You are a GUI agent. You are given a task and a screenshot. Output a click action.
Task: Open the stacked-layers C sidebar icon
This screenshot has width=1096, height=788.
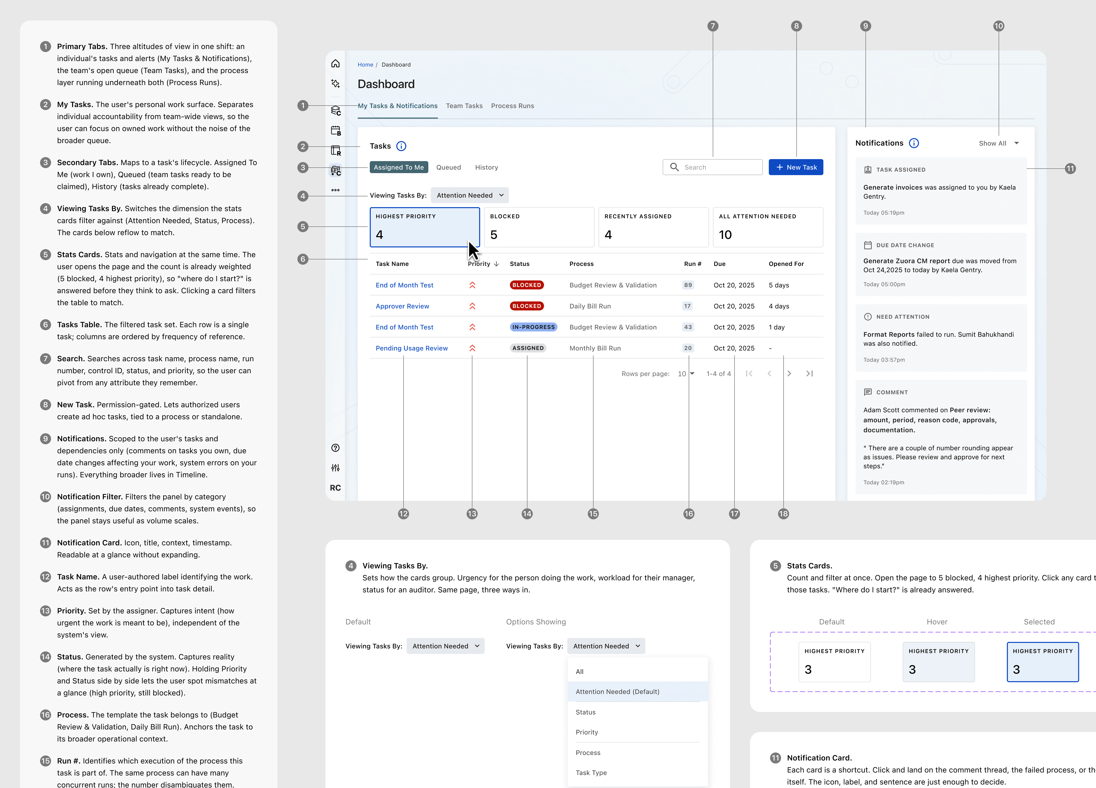coord(336,111)
